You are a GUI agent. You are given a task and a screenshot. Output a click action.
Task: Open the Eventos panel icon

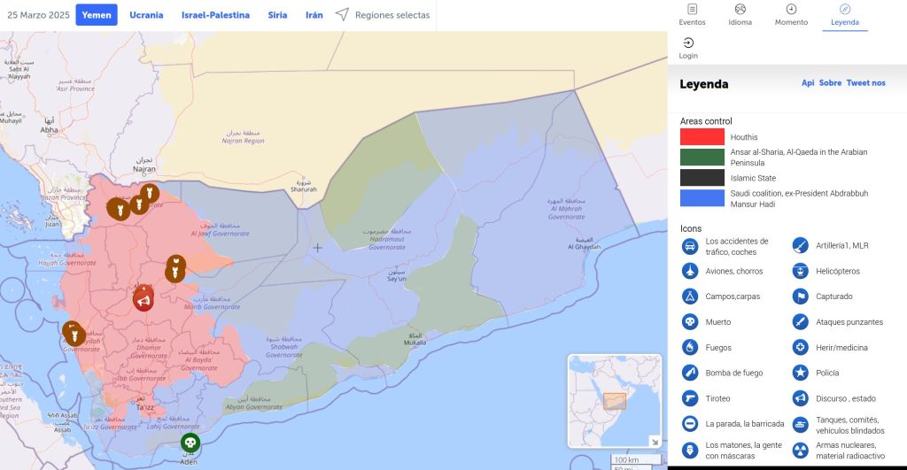(692, 9)
